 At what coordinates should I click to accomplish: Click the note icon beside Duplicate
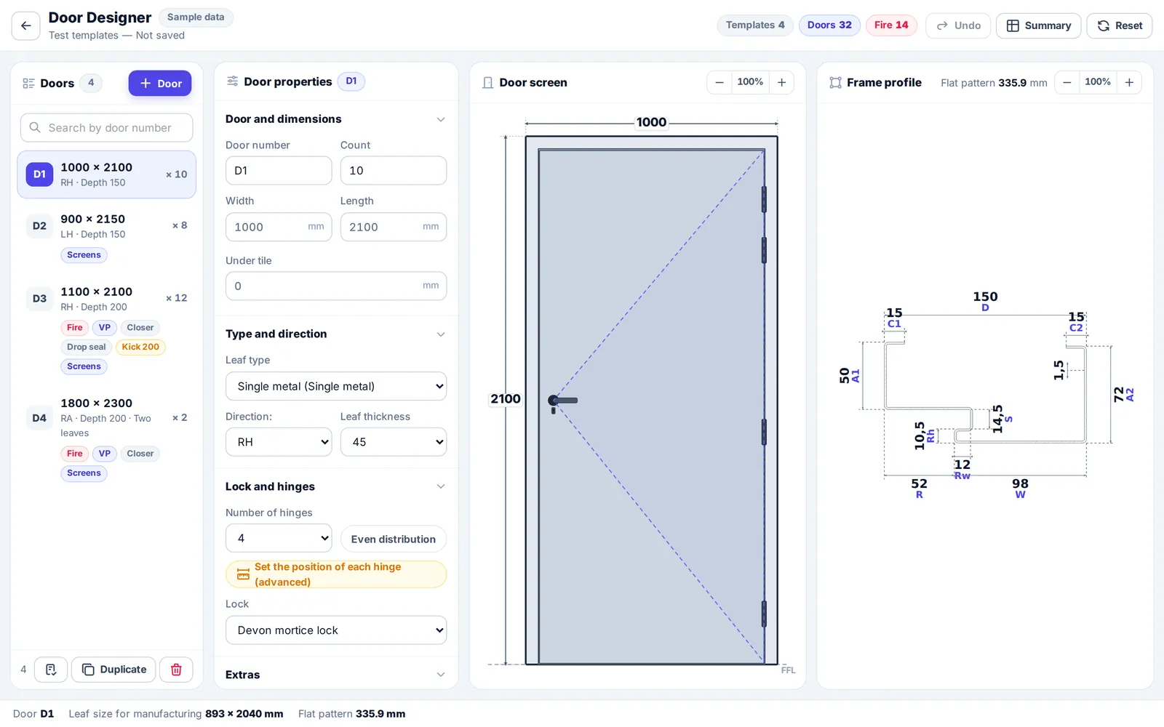pyautogui.click(x=51, y=670)
